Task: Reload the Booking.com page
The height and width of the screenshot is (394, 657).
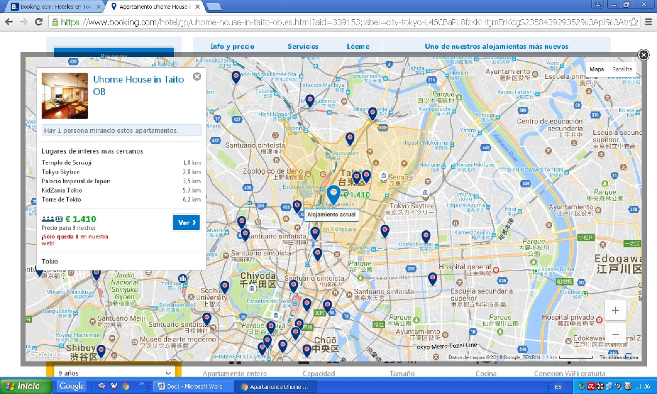Action: [39, 22]
